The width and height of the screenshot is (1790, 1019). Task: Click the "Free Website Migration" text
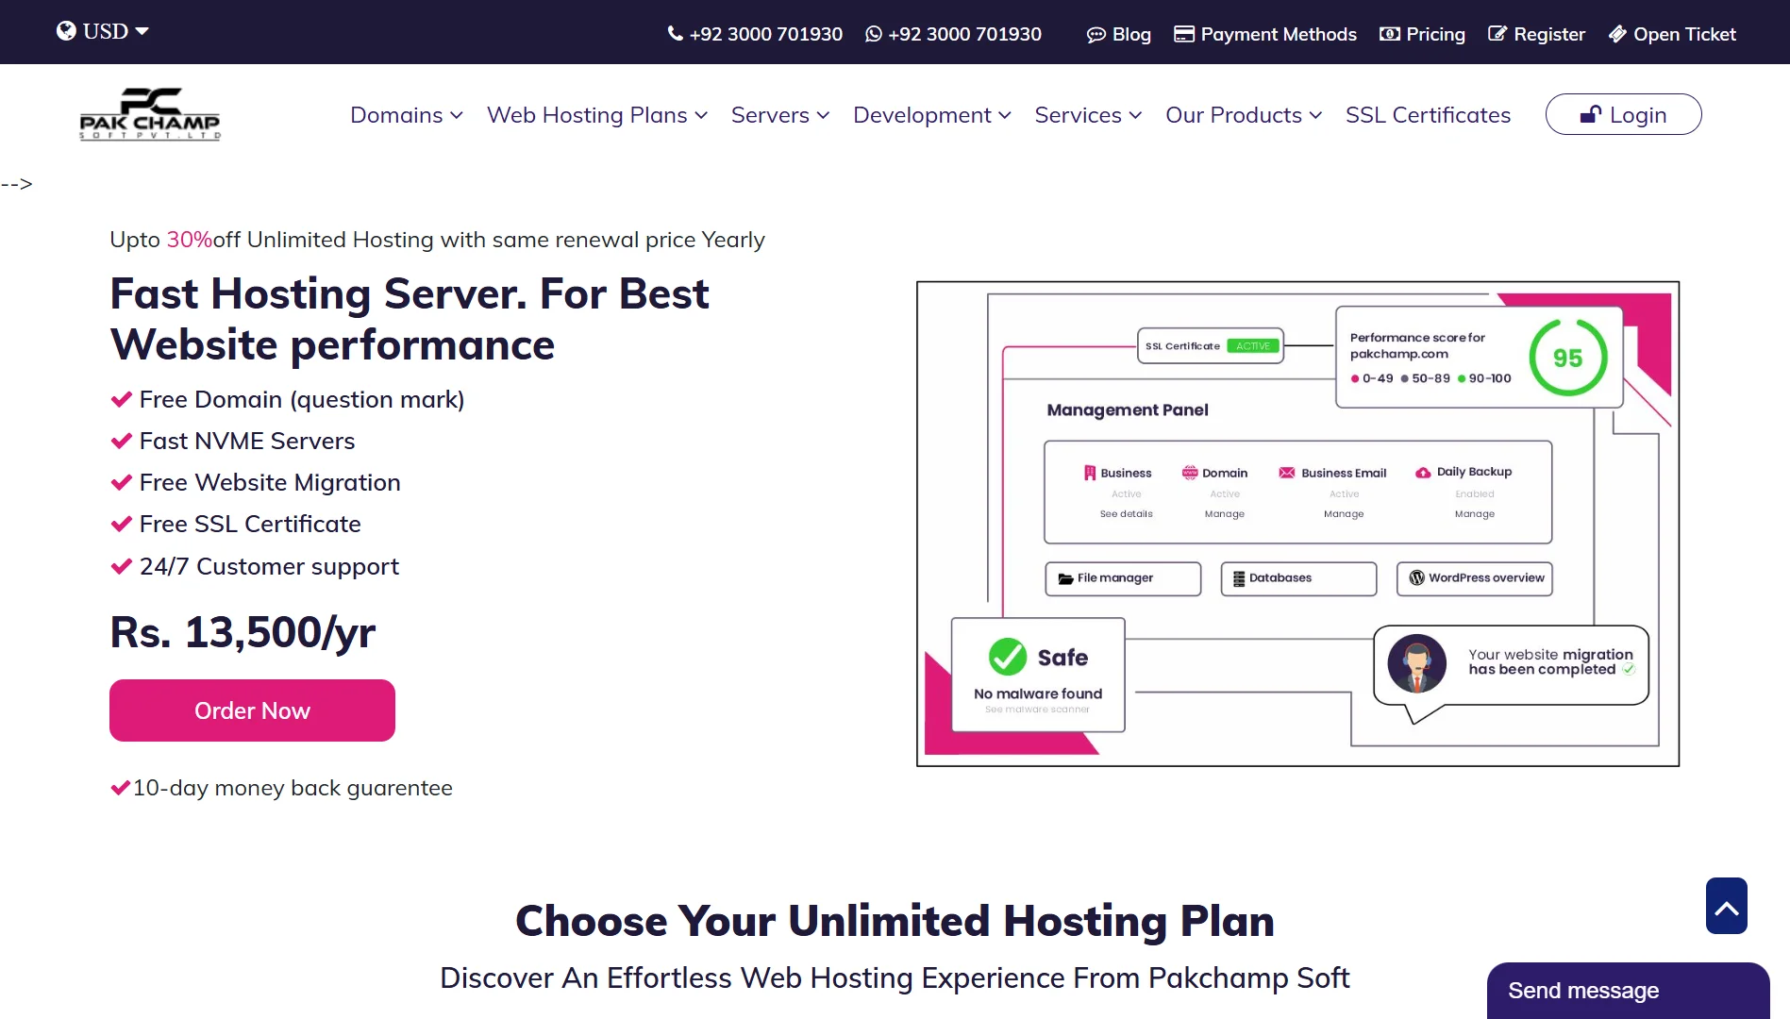pos(270,483)
